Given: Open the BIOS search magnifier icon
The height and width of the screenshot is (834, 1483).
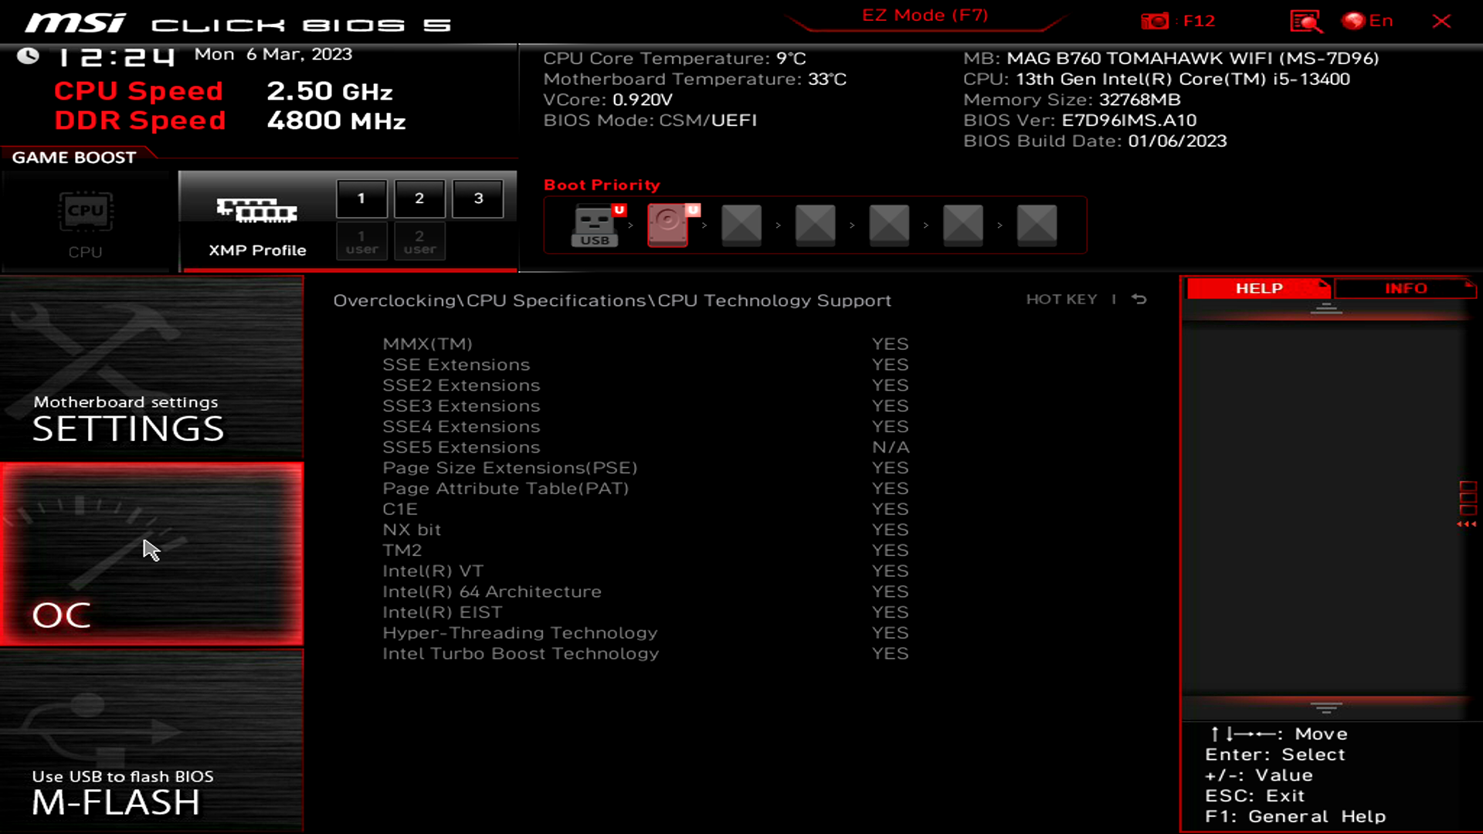Looking at the screenshot, I should click(x=1305, y=21).
